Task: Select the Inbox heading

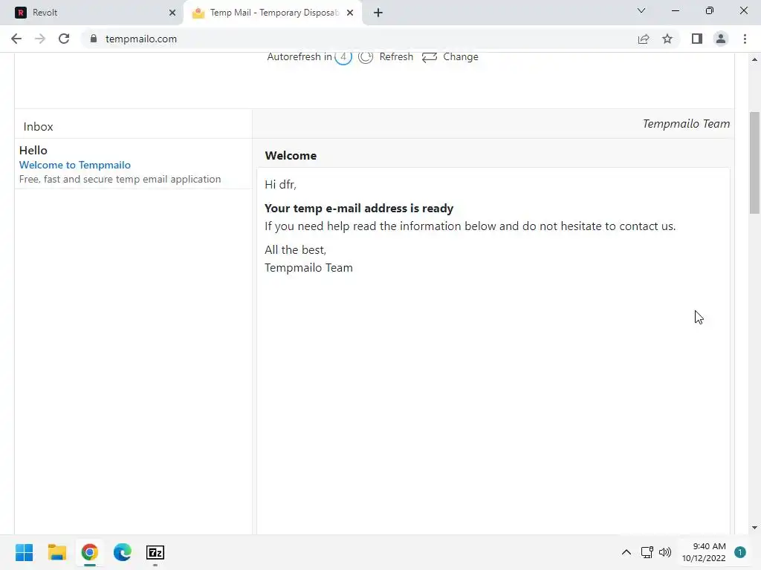Action: [39, 126]
